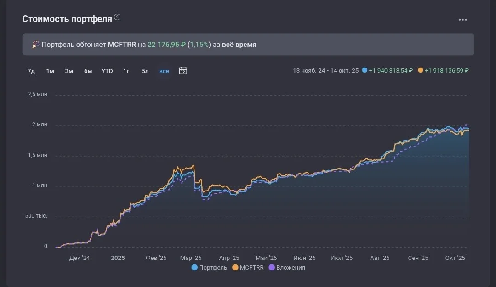496x287 pixels.
Task: Click the Мар '25 axis label
Action: 191,258
